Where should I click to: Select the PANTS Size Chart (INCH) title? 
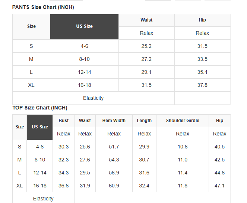pyautogui.click(x=43, y=7)
